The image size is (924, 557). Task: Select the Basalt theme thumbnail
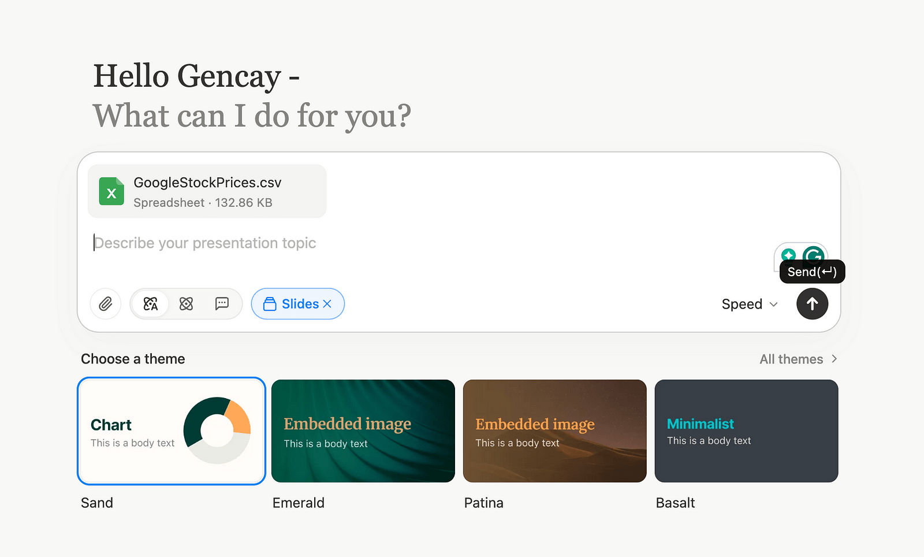click(746, 431)
